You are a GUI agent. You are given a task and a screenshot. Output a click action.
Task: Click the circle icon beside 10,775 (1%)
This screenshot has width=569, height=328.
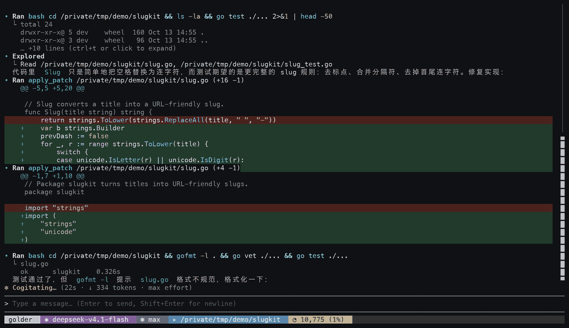pos(294,320)
